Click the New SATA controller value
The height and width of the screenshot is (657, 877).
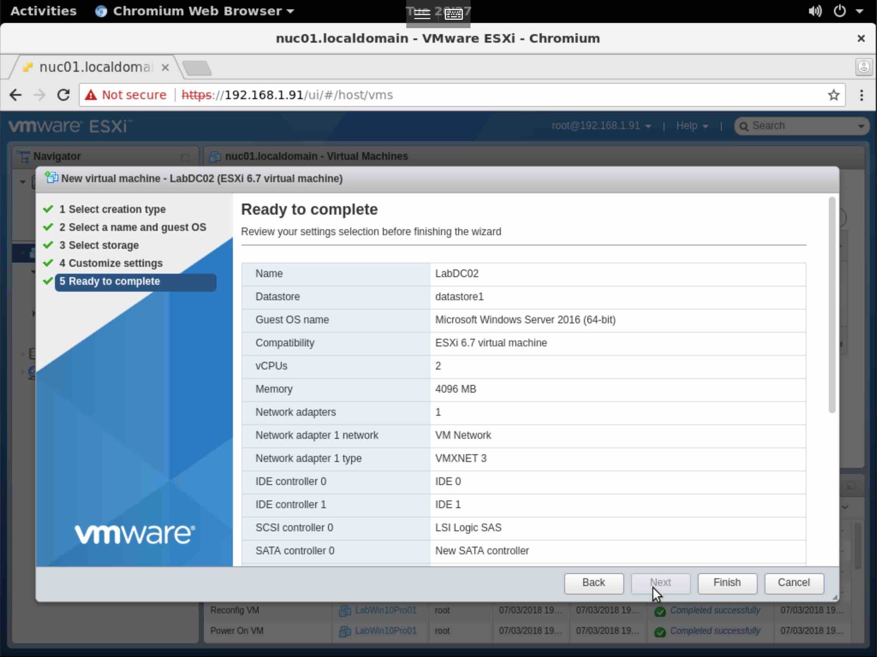pyautogui.click(x=482, y=551)
